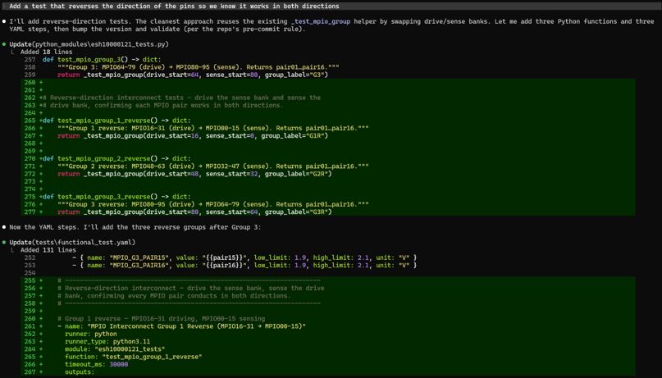
Task: Click YAML comment 'Reverse-direction interconnect - drive the sense bank'
Action: [194, 288]
